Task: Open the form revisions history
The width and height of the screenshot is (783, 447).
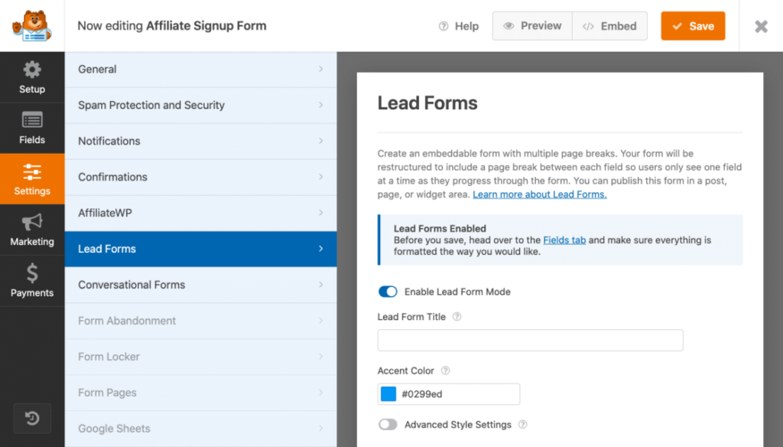Action: pos(32,418)
